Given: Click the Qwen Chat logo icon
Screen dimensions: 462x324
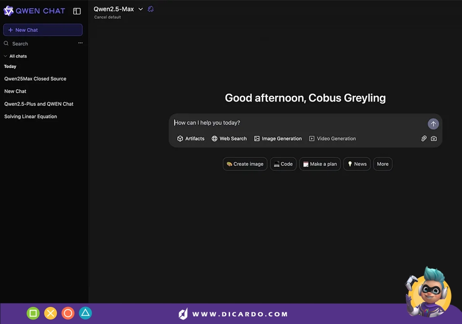Looking at the screenshot, I should click(x=8, y=11).
